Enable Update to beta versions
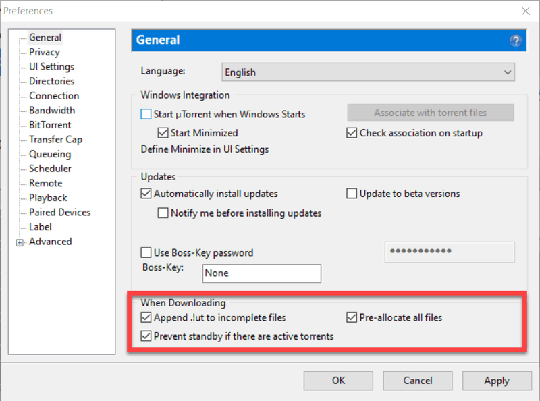The image size is (540, 401). coord(351,193)
